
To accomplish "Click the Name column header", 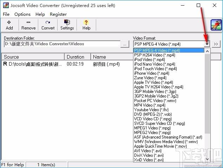I will [112, 57].
